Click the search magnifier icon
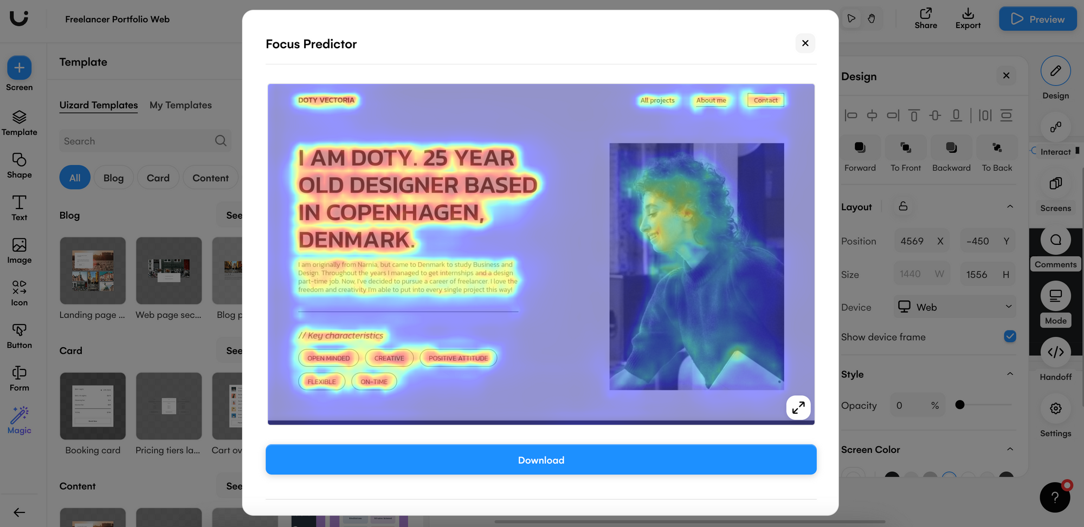Viewport: 1084px width, 527px height. click(221, 141)
